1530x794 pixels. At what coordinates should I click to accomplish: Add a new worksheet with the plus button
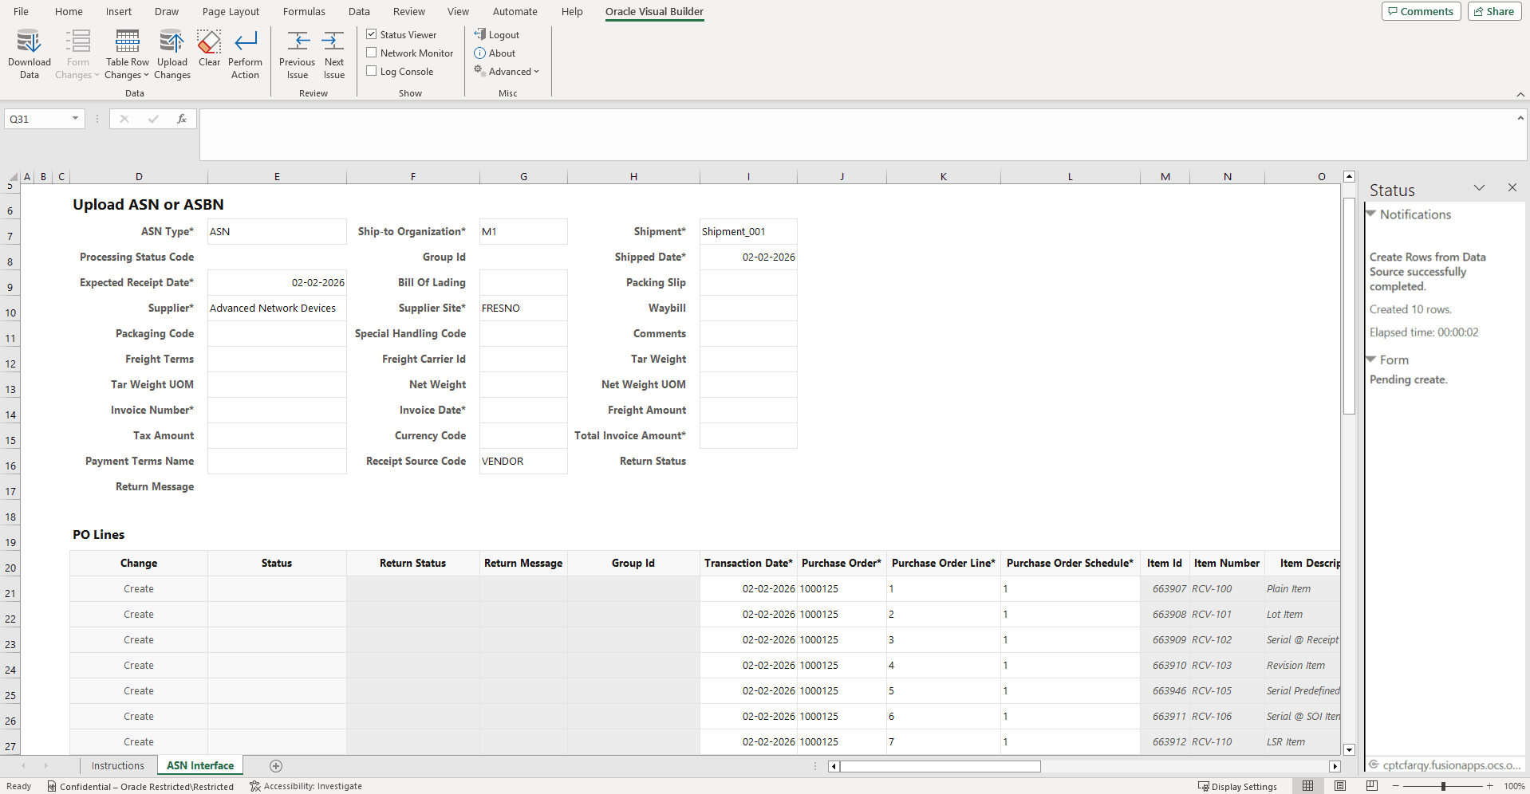coord(276,765)
